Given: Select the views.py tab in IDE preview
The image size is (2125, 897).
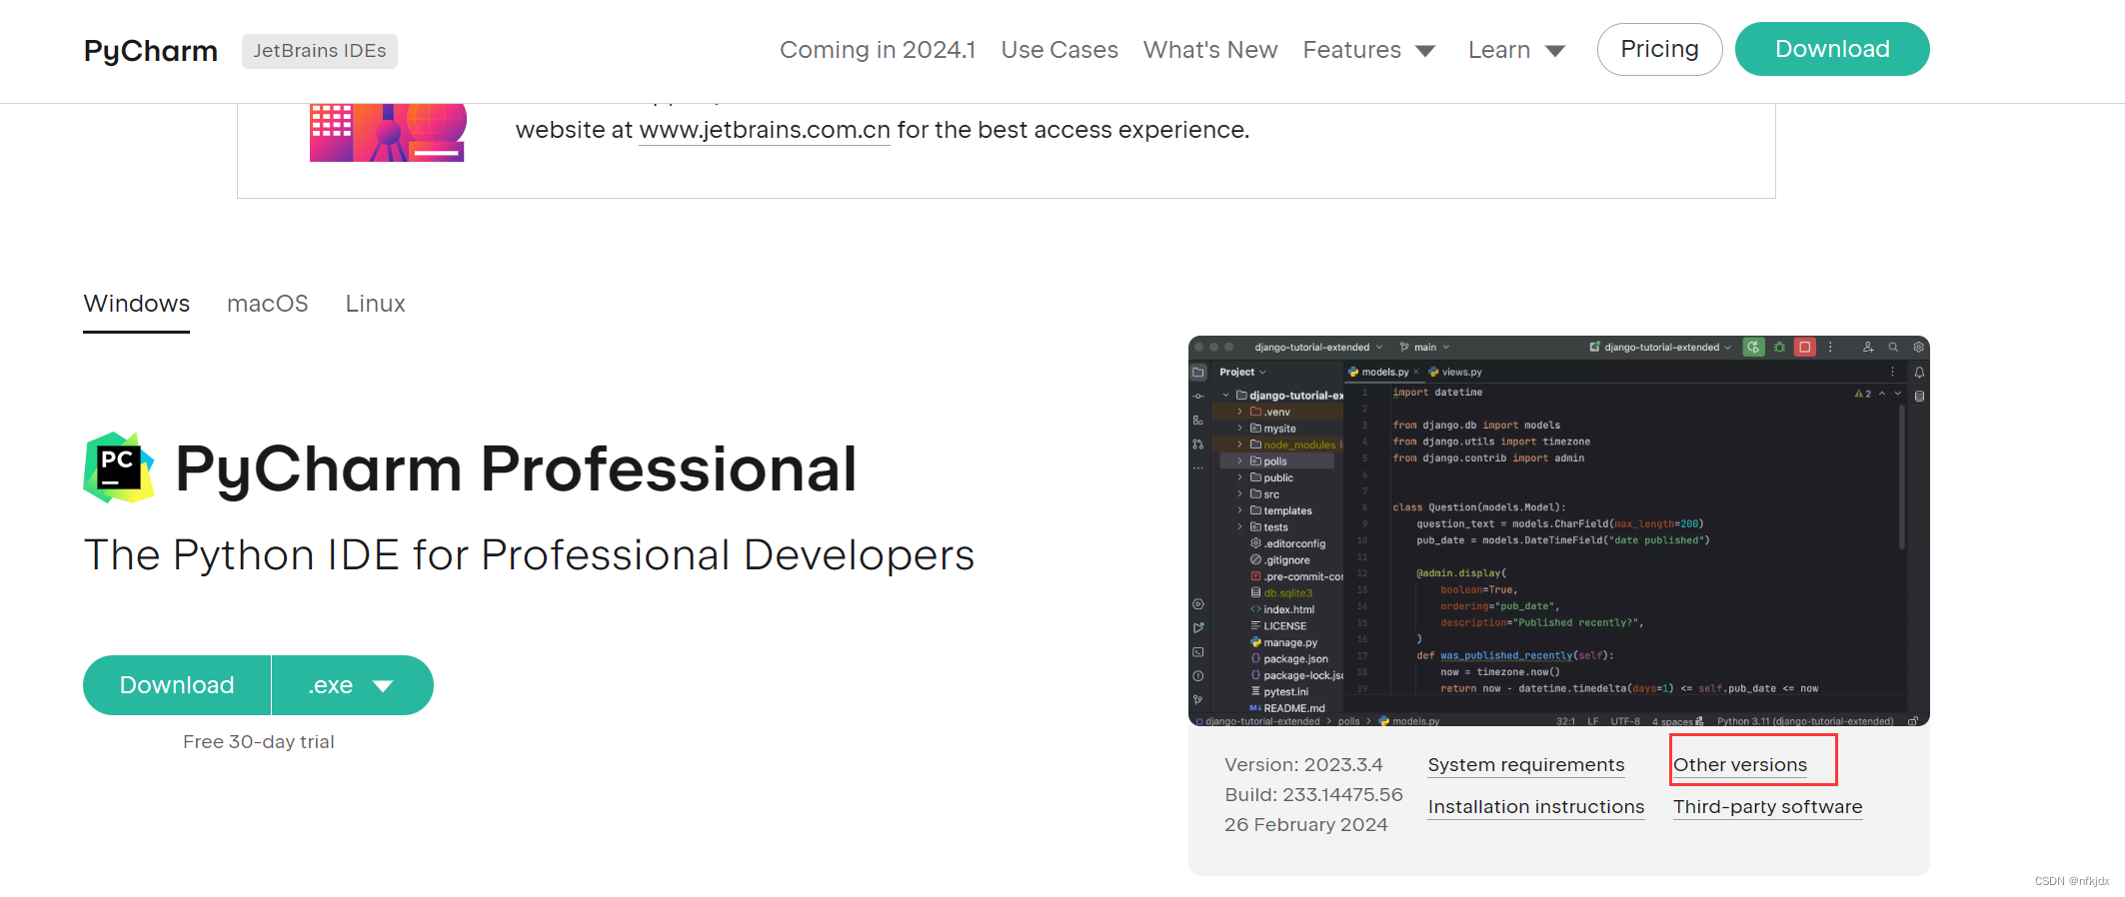Looking at the screenshot, I should [1456, 372].
